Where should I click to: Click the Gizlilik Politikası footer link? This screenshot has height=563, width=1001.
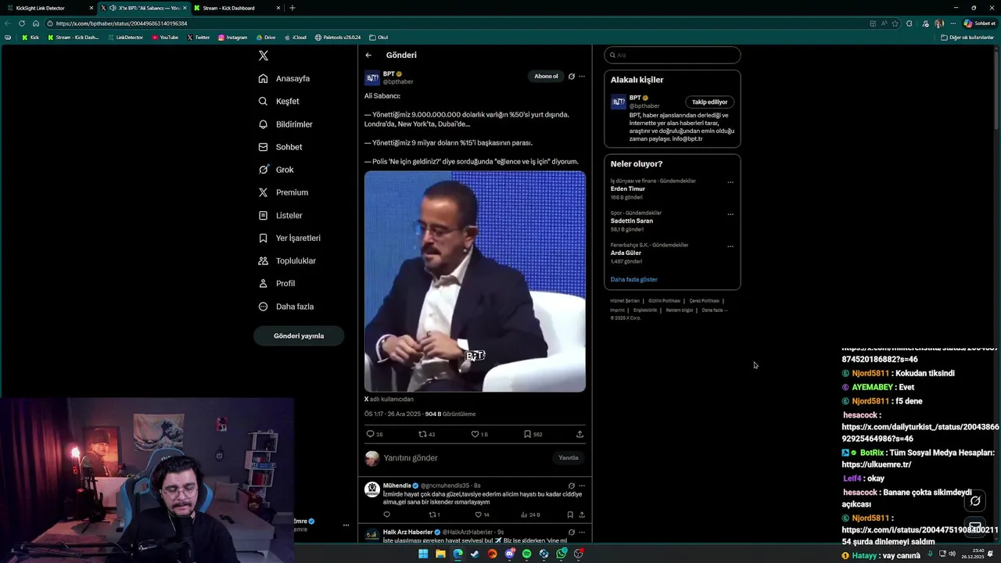664,301
